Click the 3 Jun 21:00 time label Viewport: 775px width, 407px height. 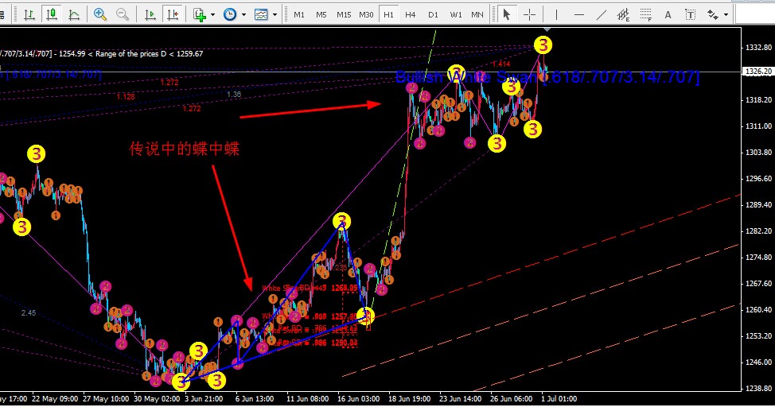(x=204, y=398)
